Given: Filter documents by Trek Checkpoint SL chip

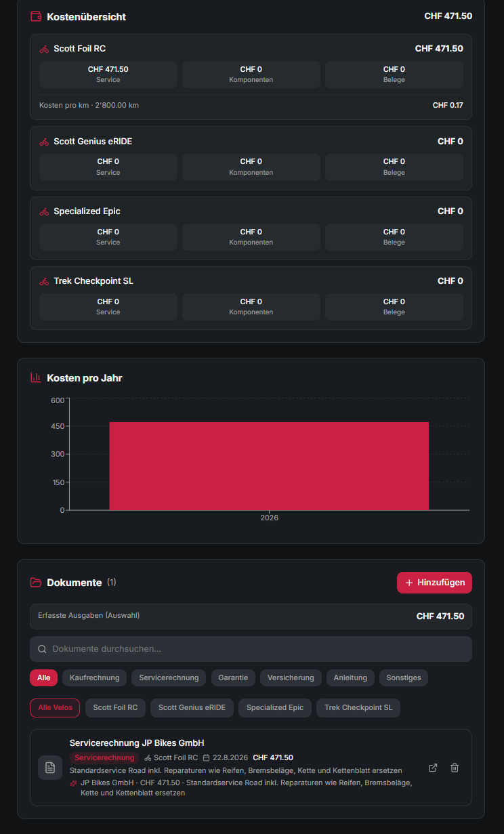Looking at the screenshot, I should pos(358,707).
